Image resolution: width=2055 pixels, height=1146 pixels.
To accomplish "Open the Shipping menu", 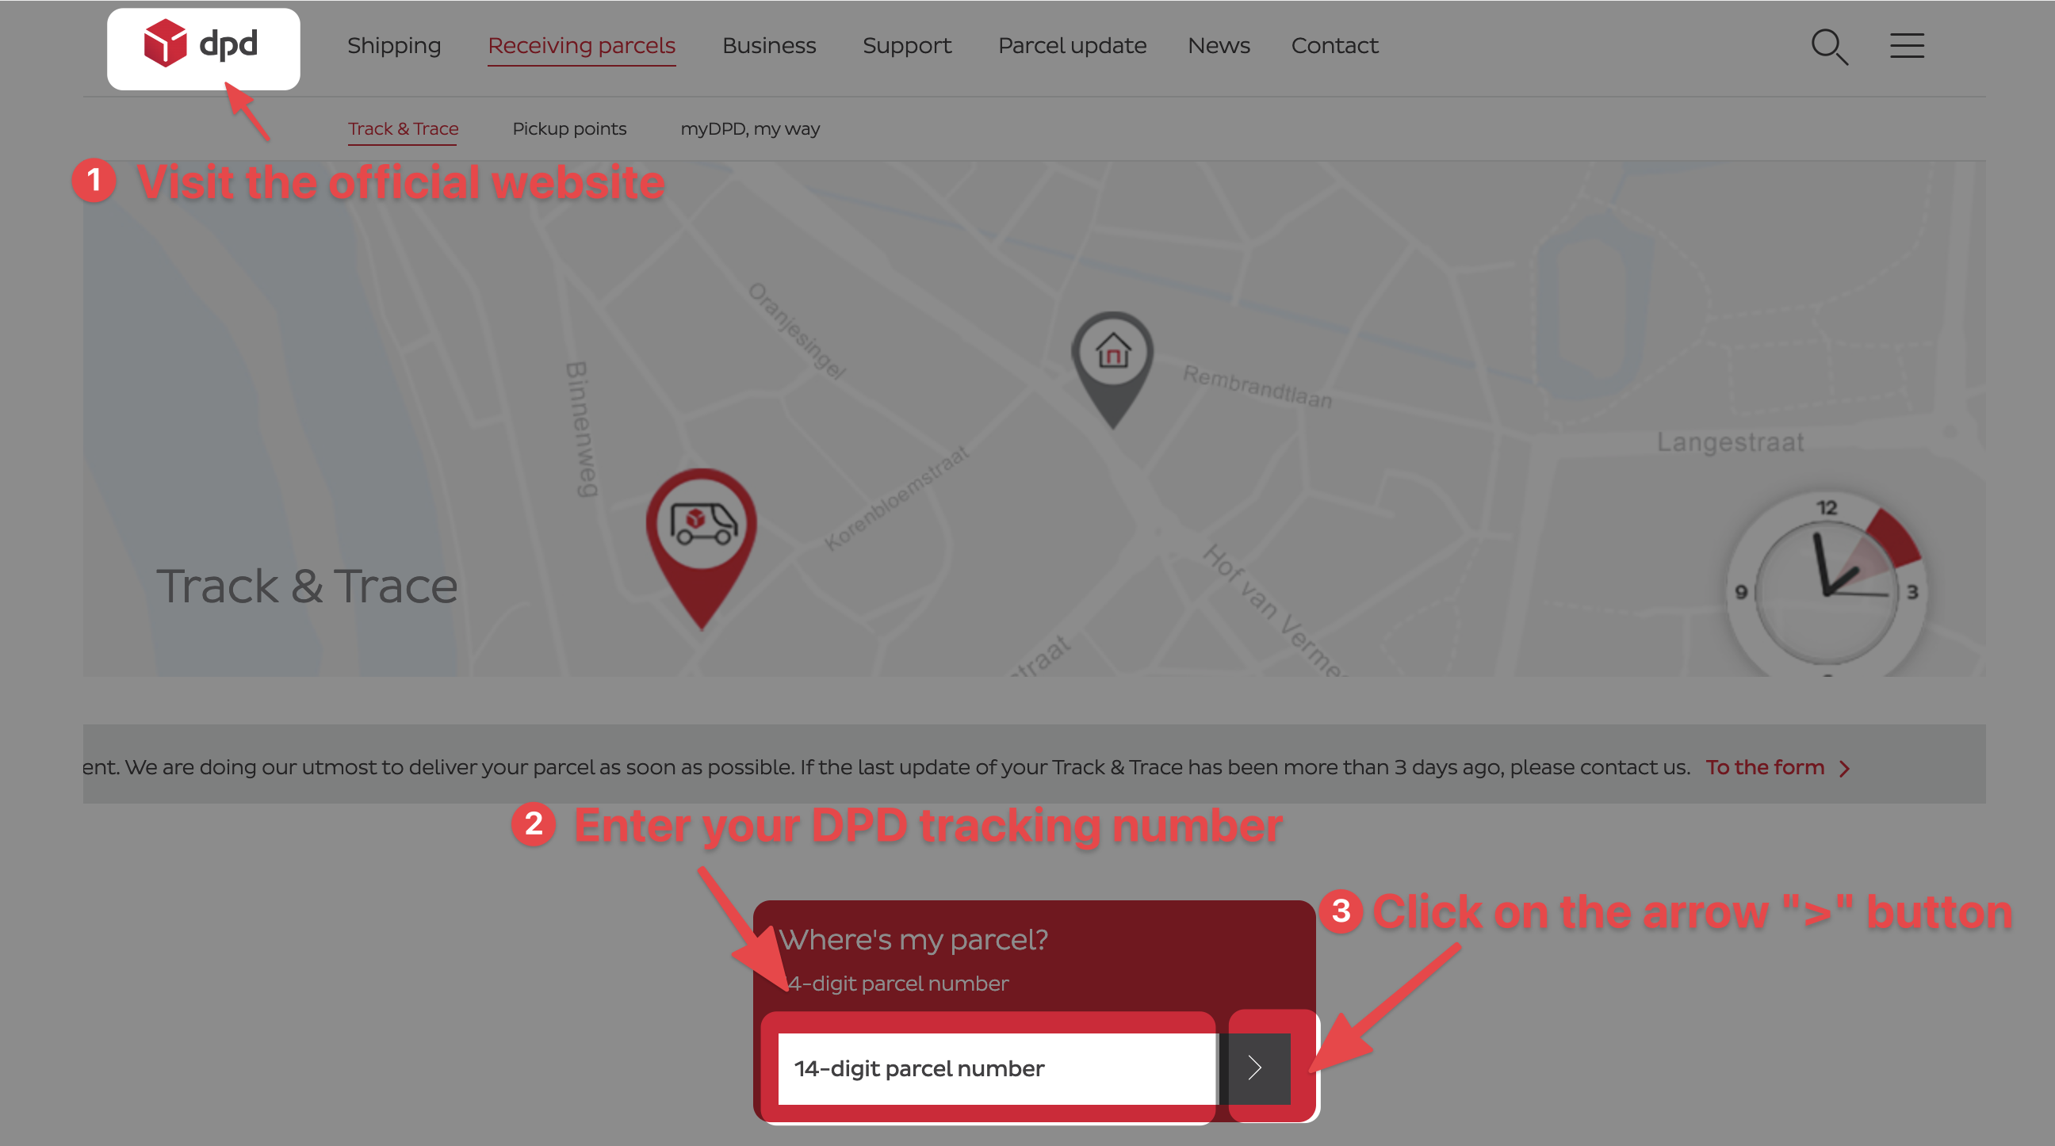I will point(394,45).
